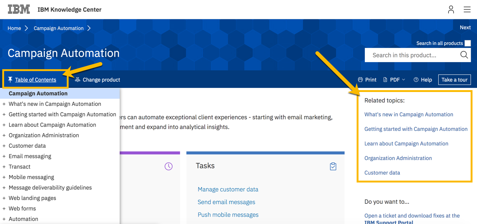Select Message deliverability guidelines in contents tree
Image resolution: width=477 pixels, height=224 pixels.
click(50, 188)
